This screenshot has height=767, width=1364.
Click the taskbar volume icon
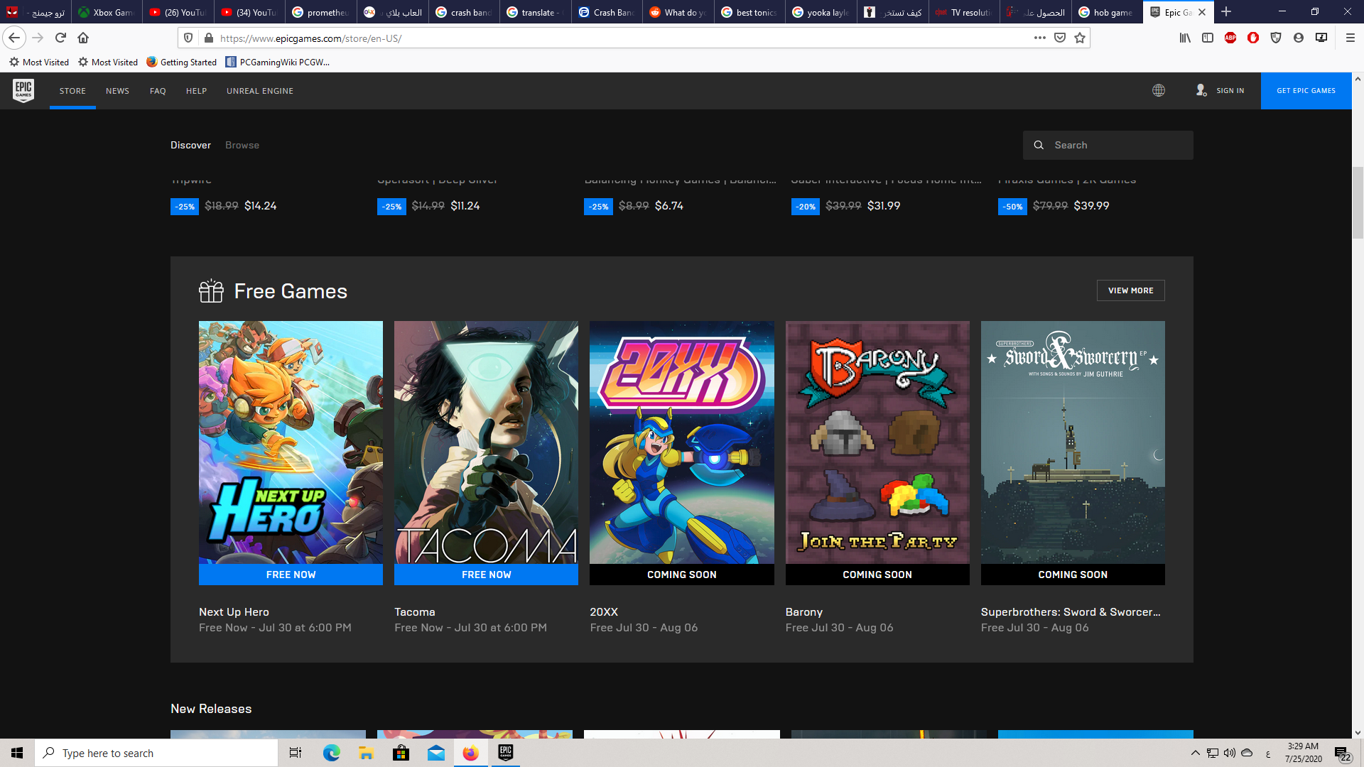1230,753
